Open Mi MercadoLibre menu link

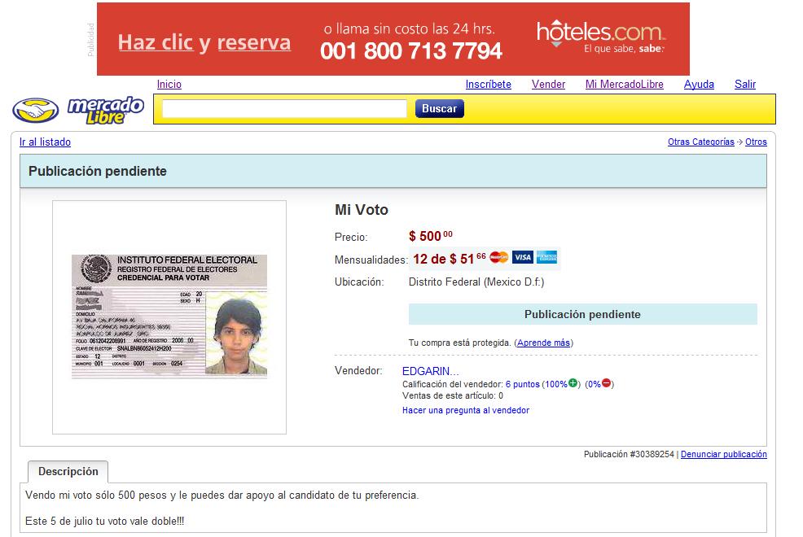tap(625, 85)
